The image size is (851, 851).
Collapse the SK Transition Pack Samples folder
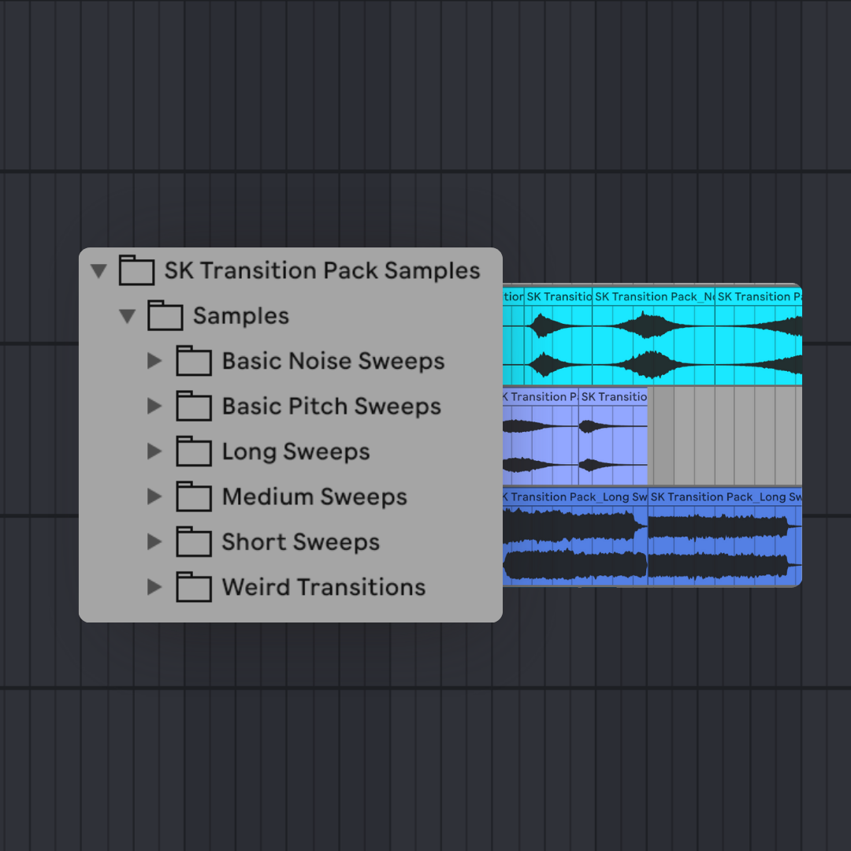click(x=99, y=270)
